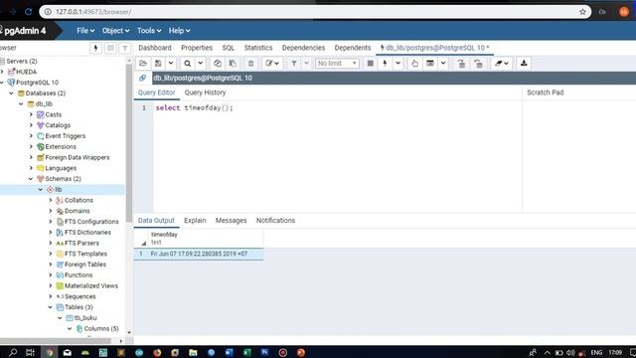Select the tb_buku table item
Image resolution: width=636 pixels, height=358 pixels.
pos(85,318)
